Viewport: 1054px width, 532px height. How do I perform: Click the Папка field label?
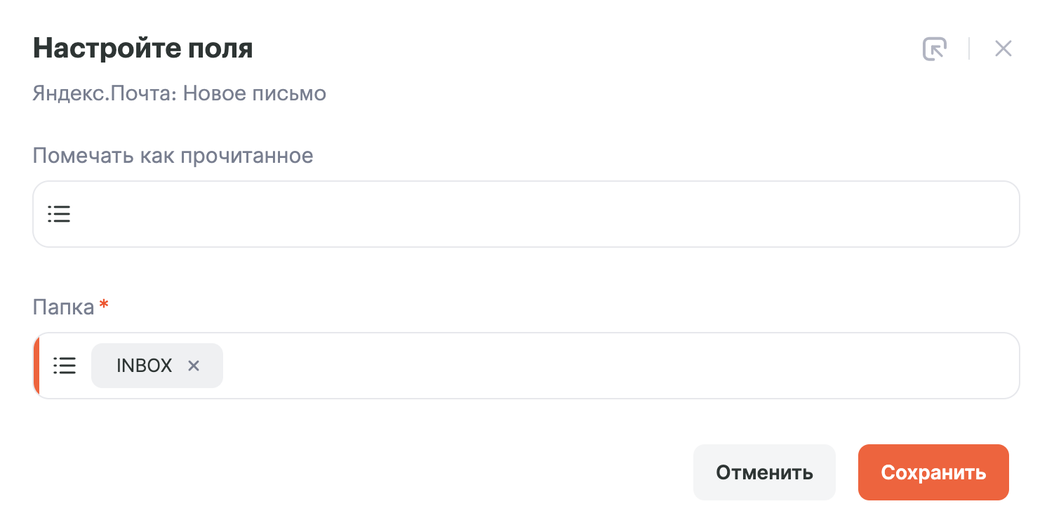(x=64, y=307)
